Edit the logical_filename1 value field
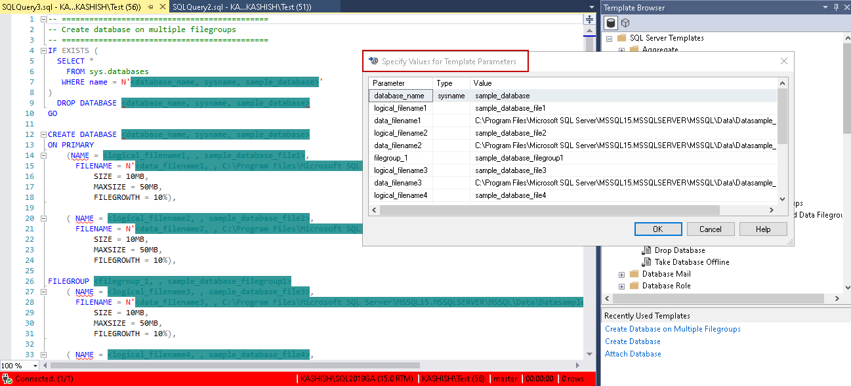This screenshot has height=386, width=851. click(624, 108)
